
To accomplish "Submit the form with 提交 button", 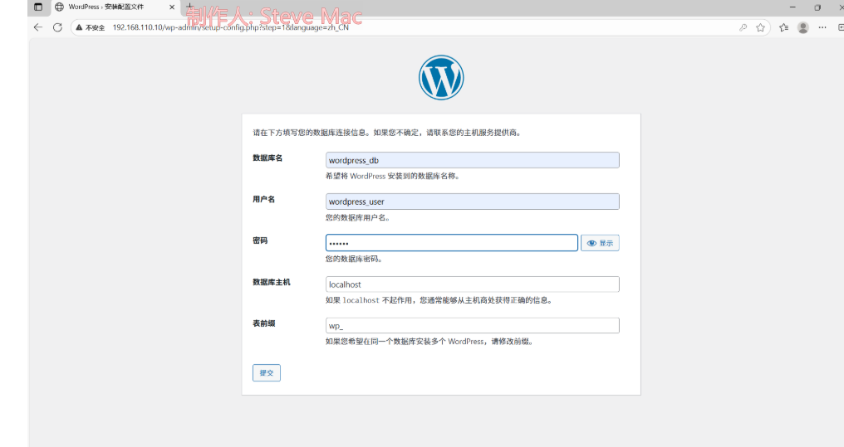I will 267,373.
